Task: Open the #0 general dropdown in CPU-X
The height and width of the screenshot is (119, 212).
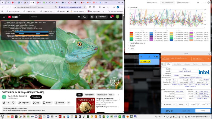Action: click(169, 104)
